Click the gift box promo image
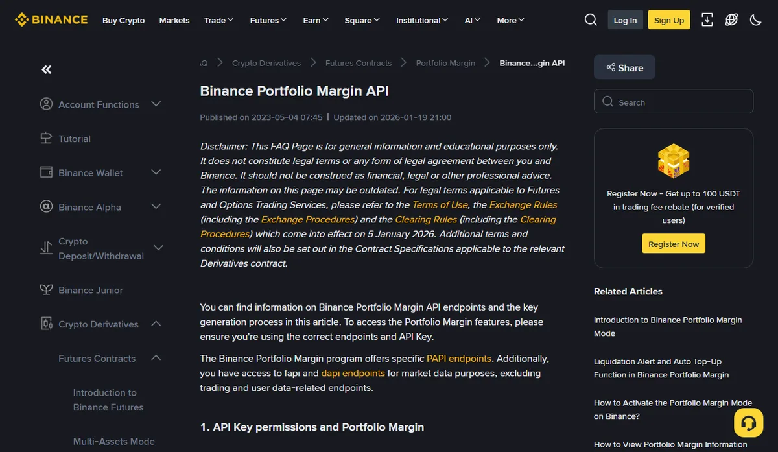778x452 pixels. [674, 161]
